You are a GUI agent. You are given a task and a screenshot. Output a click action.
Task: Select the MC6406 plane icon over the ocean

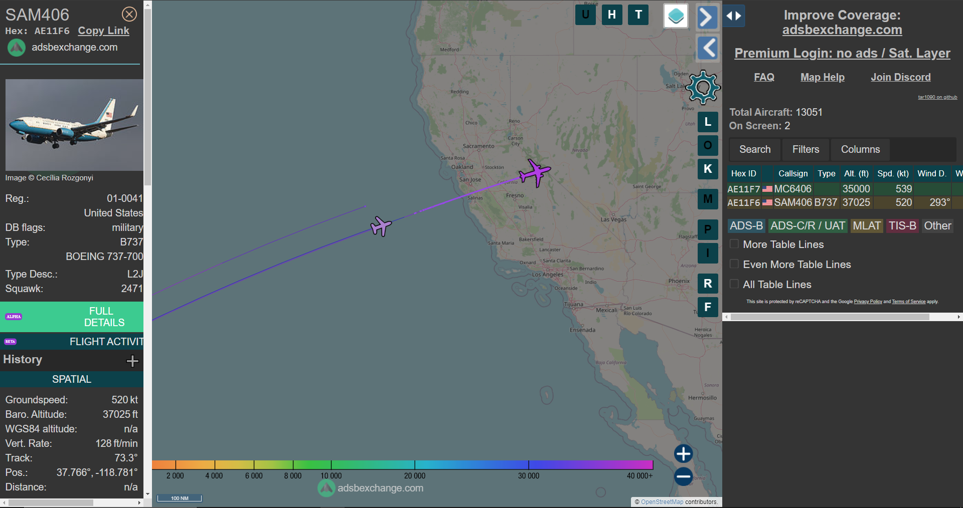coord(381,226)
